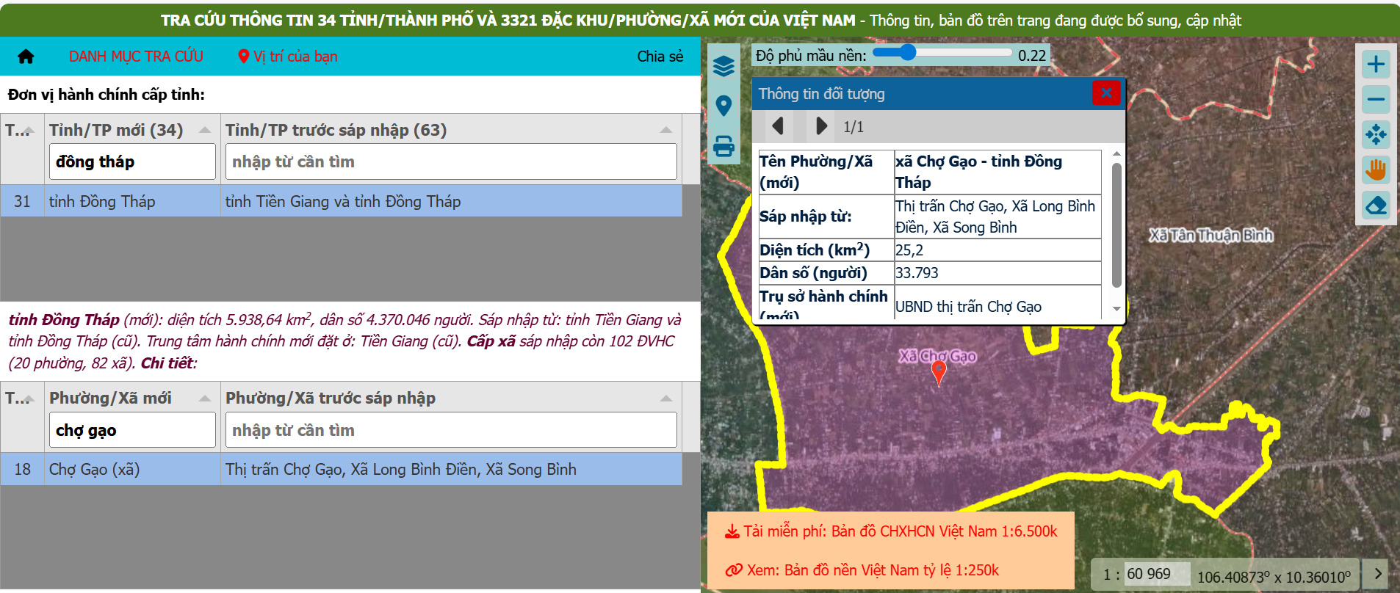Go to home via house icon
The height and width of the screenshot is (593, 1400).
[26, 57]
